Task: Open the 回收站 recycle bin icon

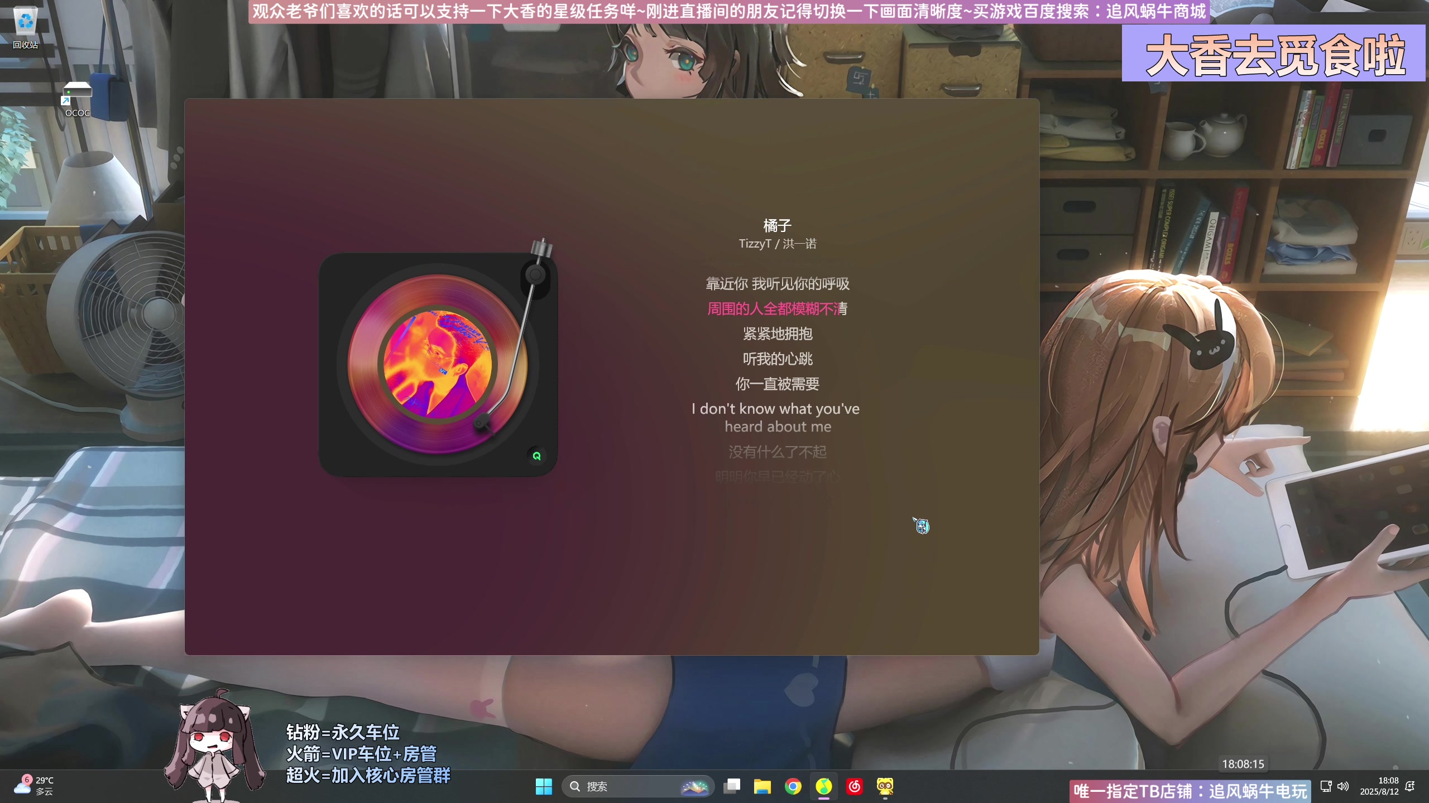Action: pos(26,28)
